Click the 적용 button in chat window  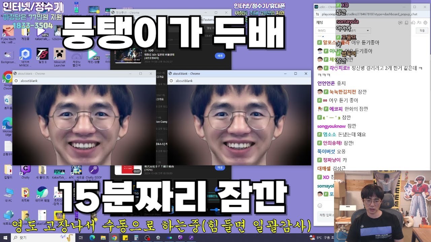point(422,30)
